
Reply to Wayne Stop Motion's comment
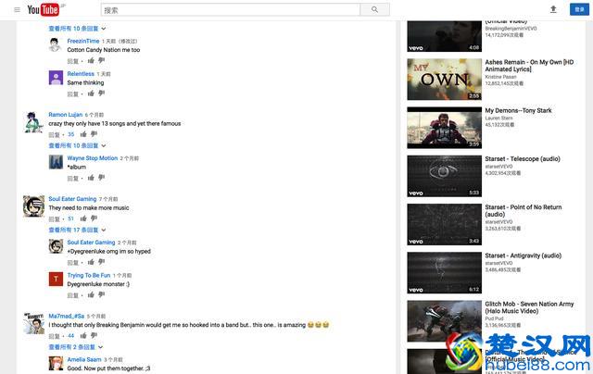pos(72,179)
